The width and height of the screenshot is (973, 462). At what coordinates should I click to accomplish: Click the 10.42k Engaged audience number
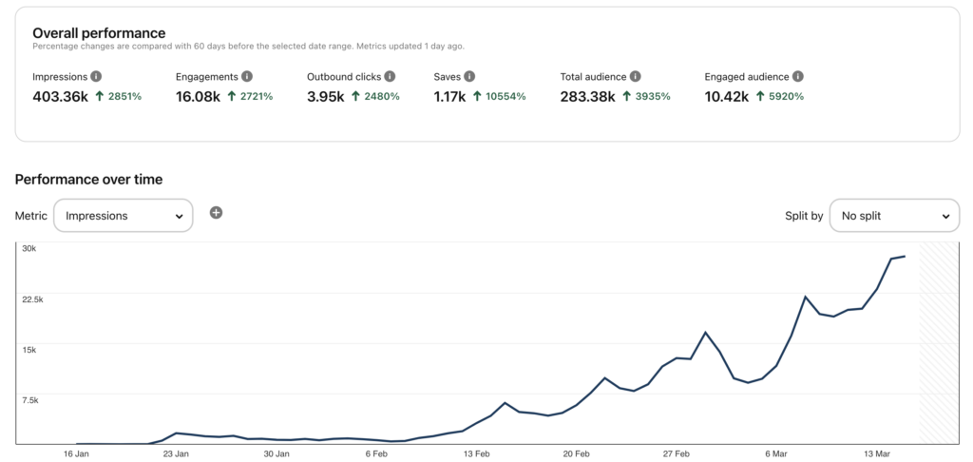[x=727, y=97]
